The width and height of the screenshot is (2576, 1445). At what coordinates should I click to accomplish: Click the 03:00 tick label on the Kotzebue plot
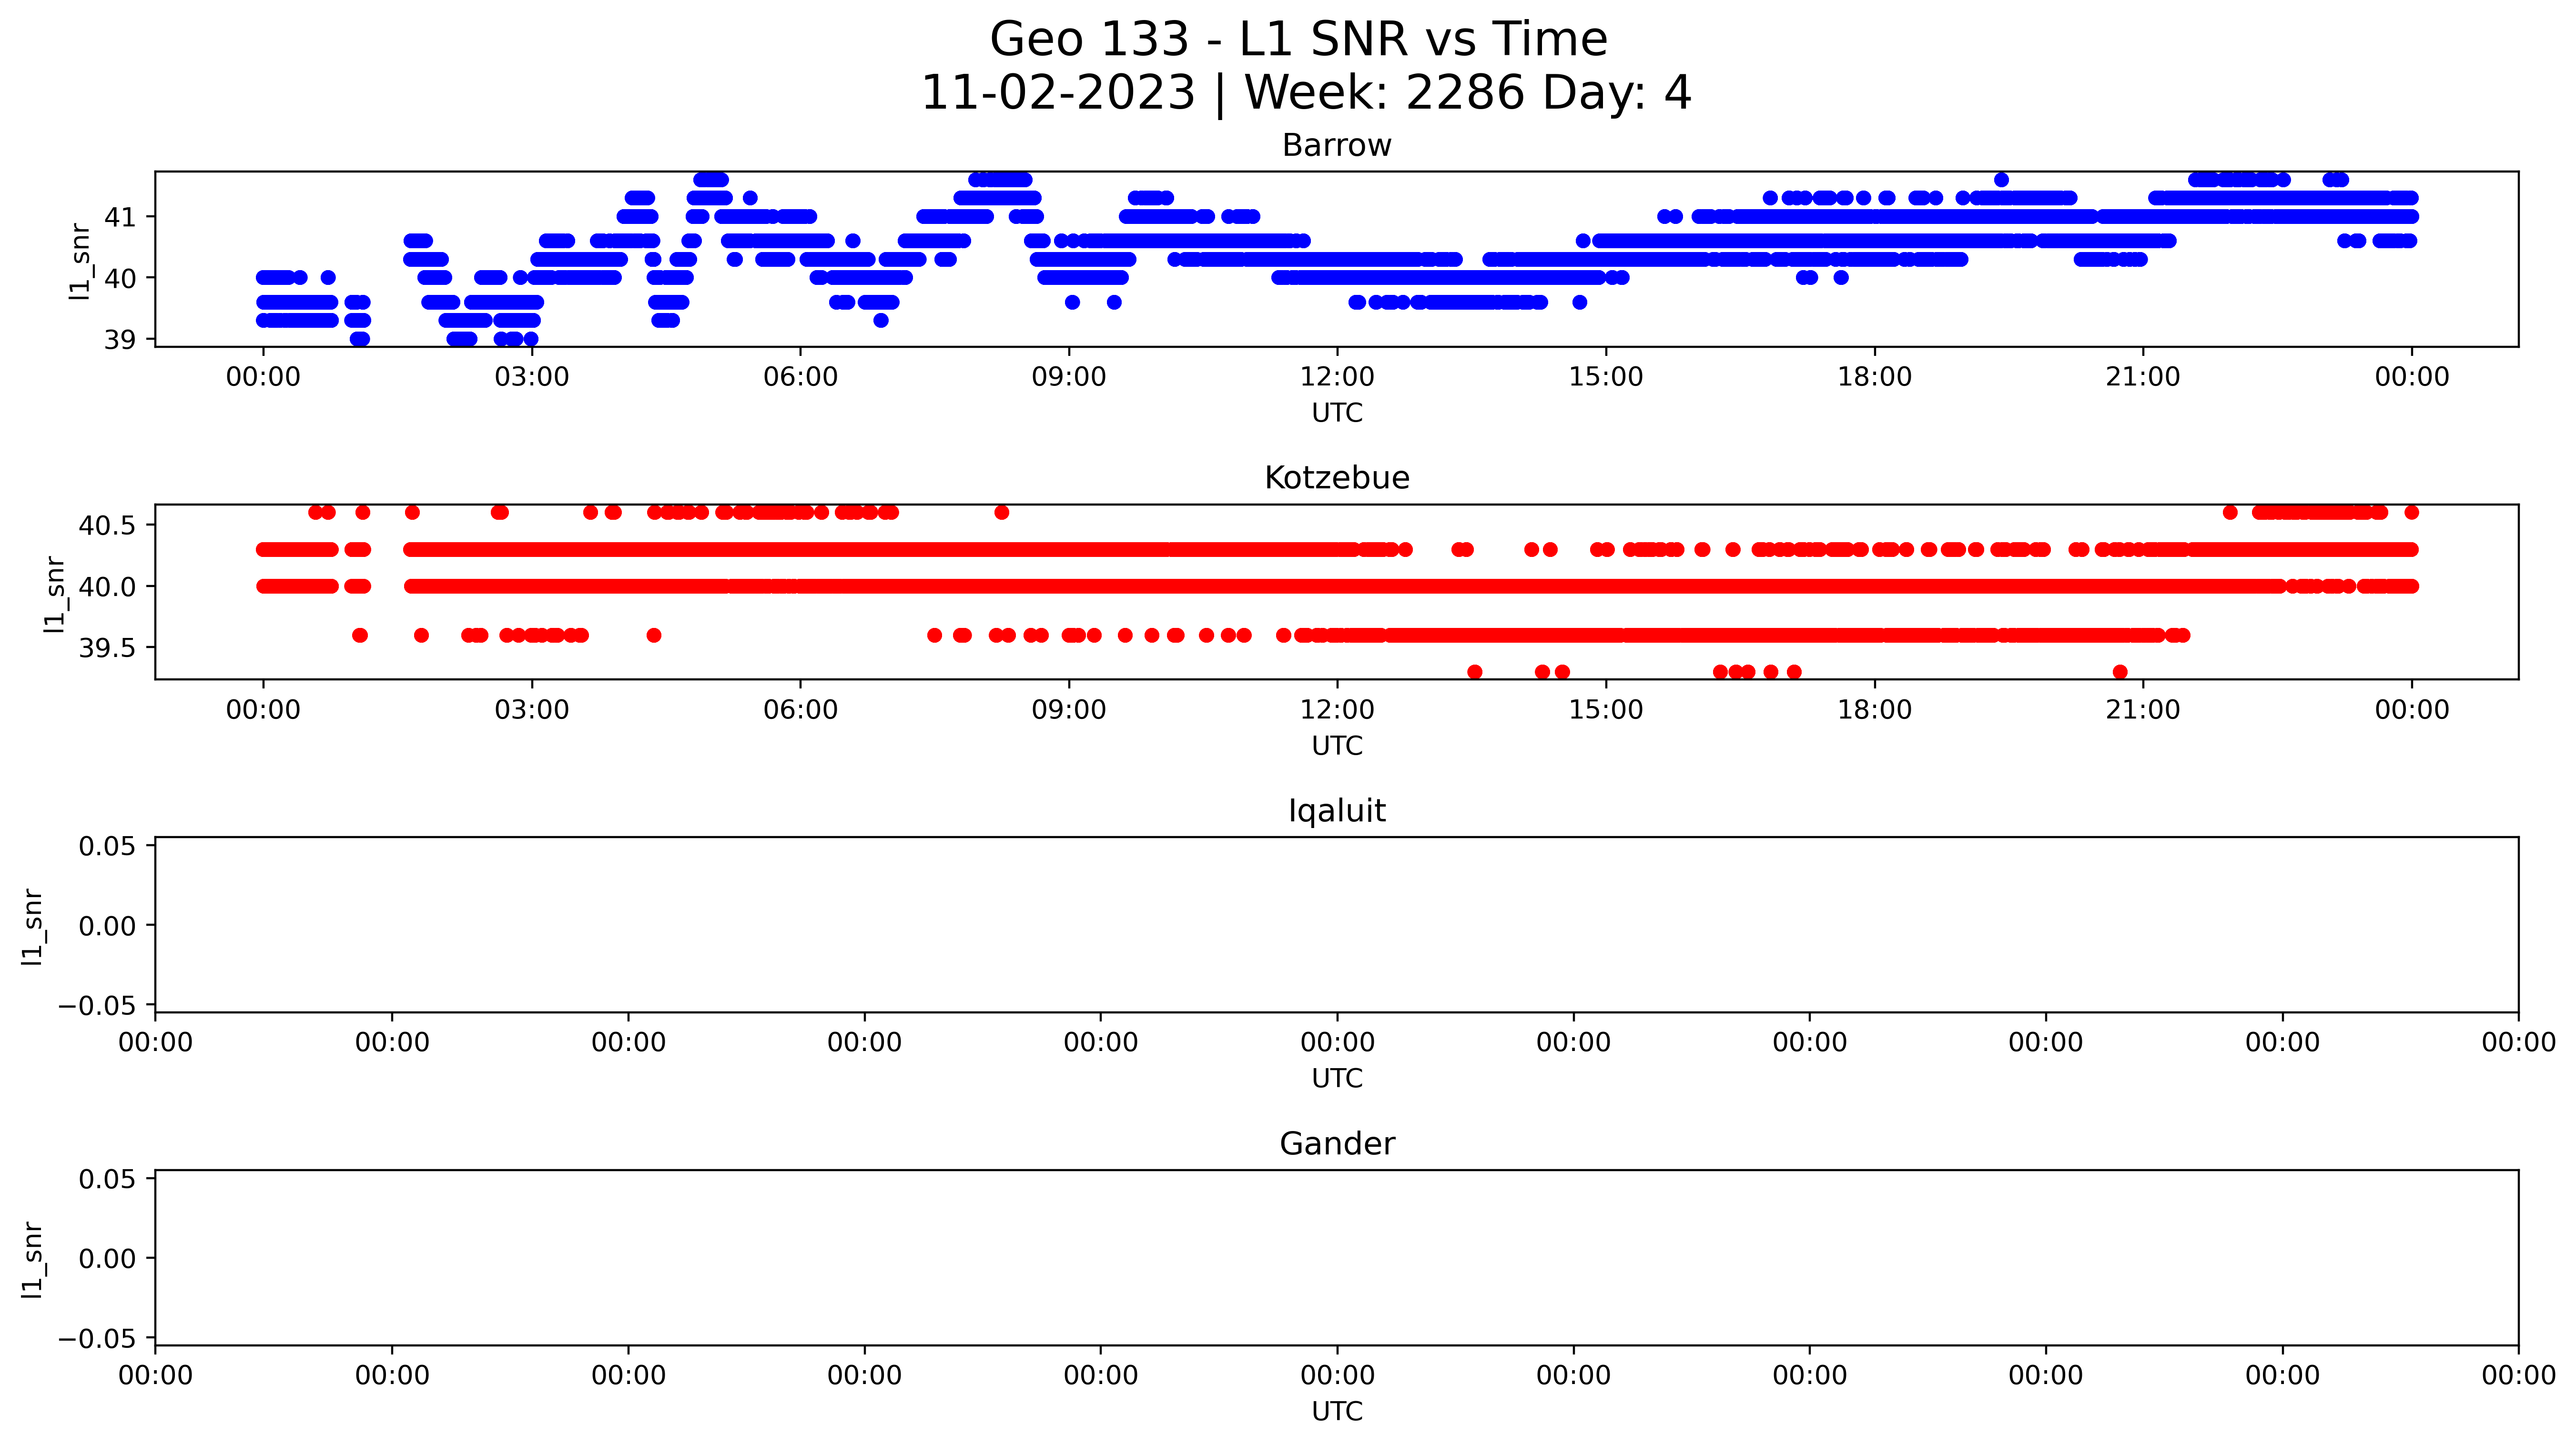pos(532,711)
